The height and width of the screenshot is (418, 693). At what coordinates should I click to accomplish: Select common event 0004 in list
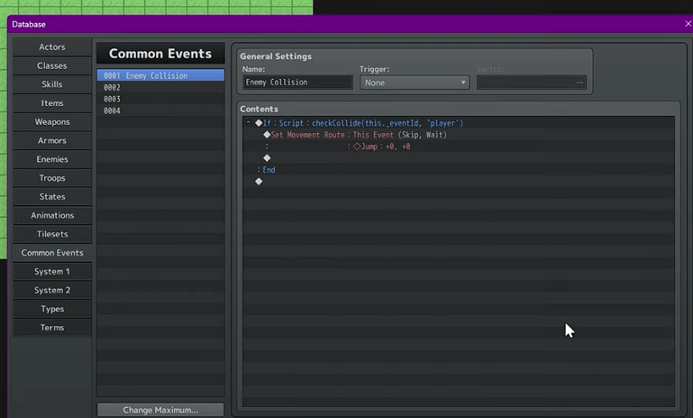pos(159,111)
